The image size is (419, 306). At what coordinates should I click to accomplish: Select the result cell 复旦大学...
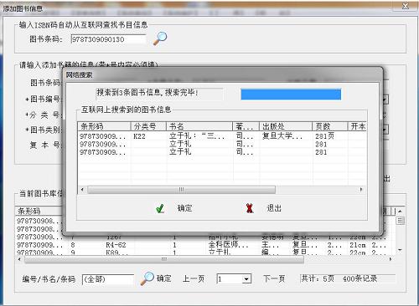pos(282,136)
